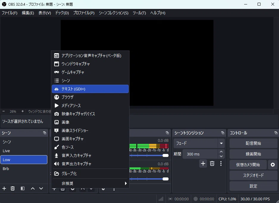Screen dimensions: 279x203
Task: Click ソースが選択されていません label
Action: 23,121
